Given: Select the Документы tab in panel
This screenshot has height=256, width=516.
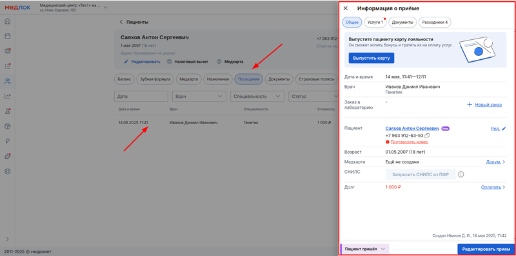Looking at the screenshot, I should [402, 22].
